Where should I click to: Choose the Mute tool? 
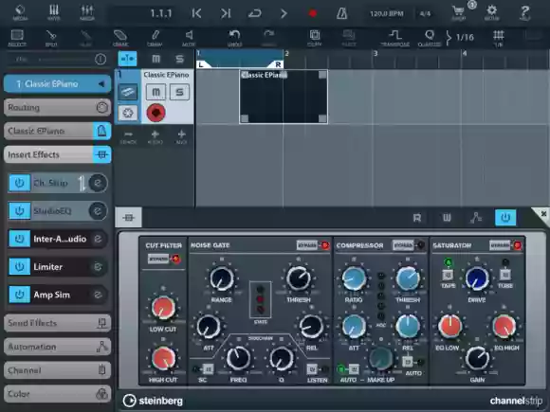[189, 38]
